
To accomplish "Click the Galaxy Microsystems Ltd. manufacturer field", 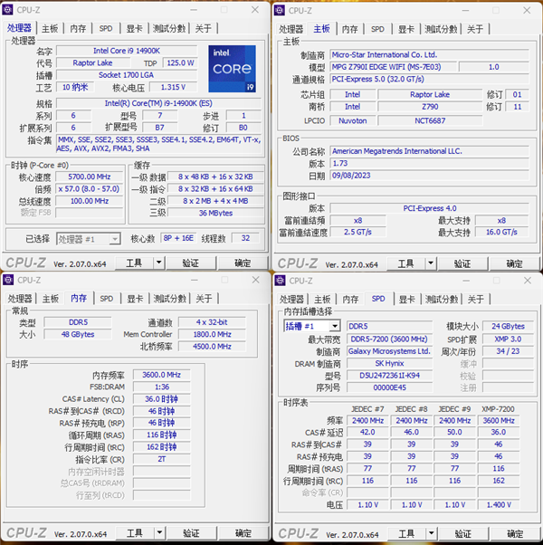I will click(x=389, y=351).
